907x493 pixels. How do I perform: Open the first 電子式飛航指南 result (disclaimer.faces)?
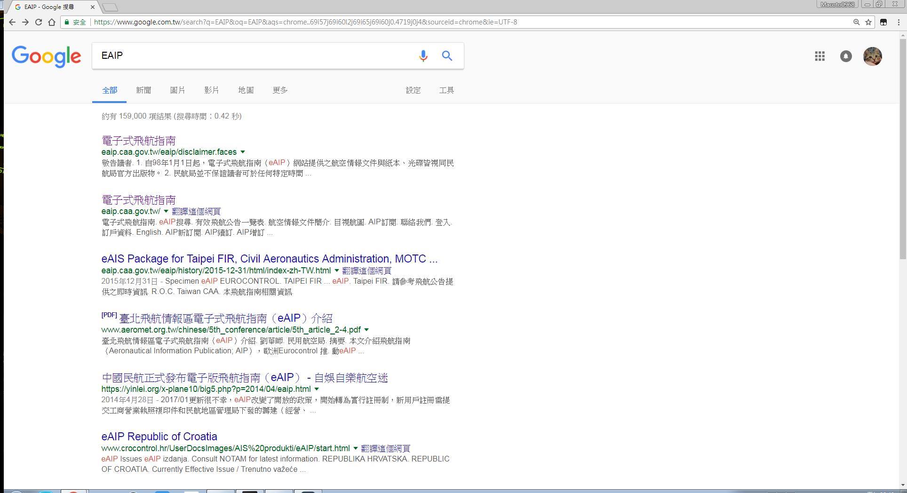coord(139,141)
